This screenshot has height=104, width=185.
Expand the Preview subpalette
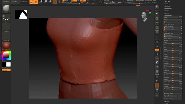[x=166, y=11]
